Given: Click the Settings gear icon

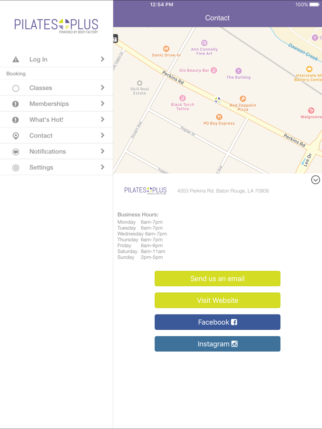Looking at the screenshot, I should click(x=15, y=168).
